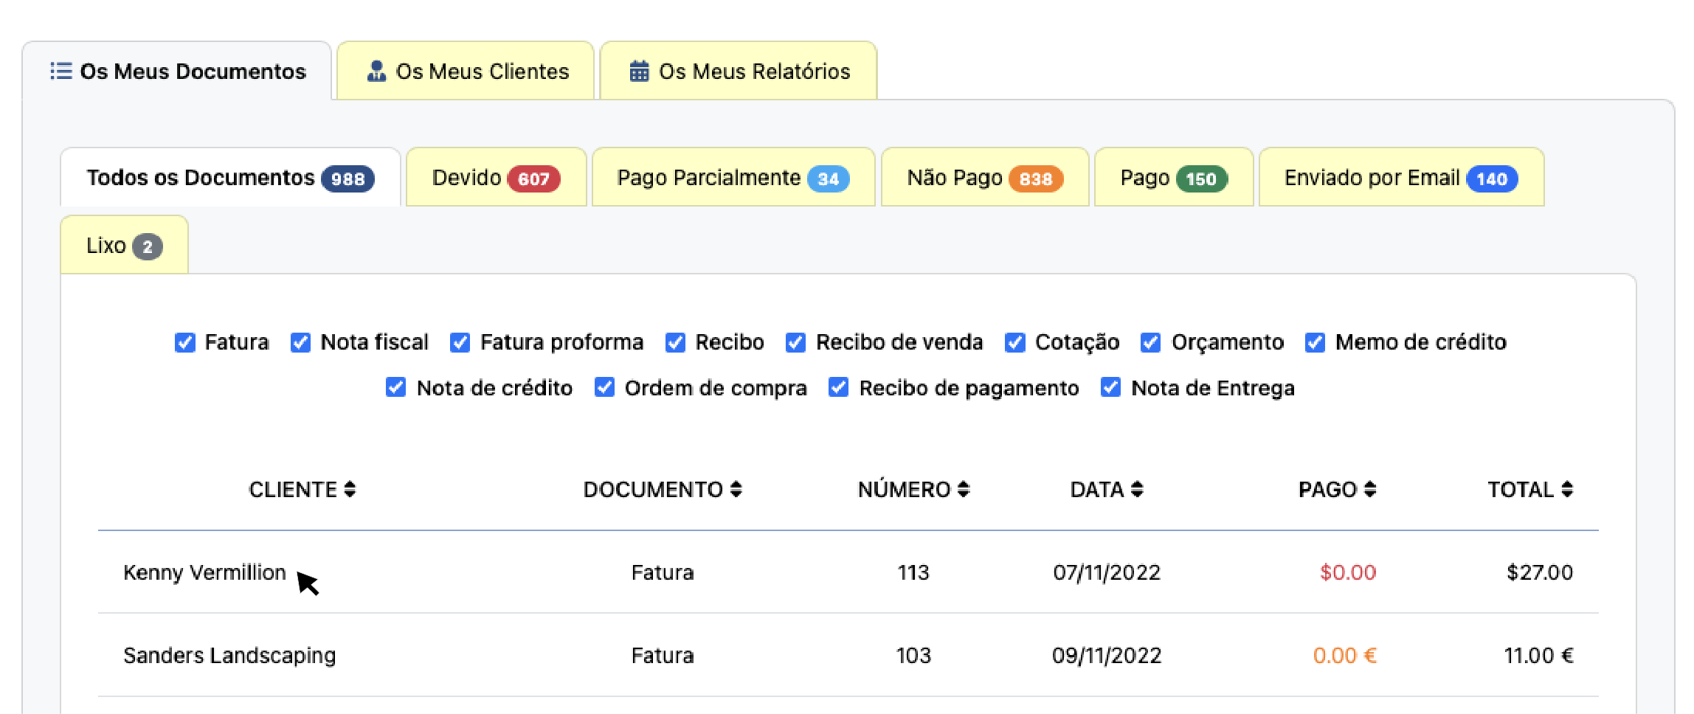Click invoice number 103

[x=913, y=655]
